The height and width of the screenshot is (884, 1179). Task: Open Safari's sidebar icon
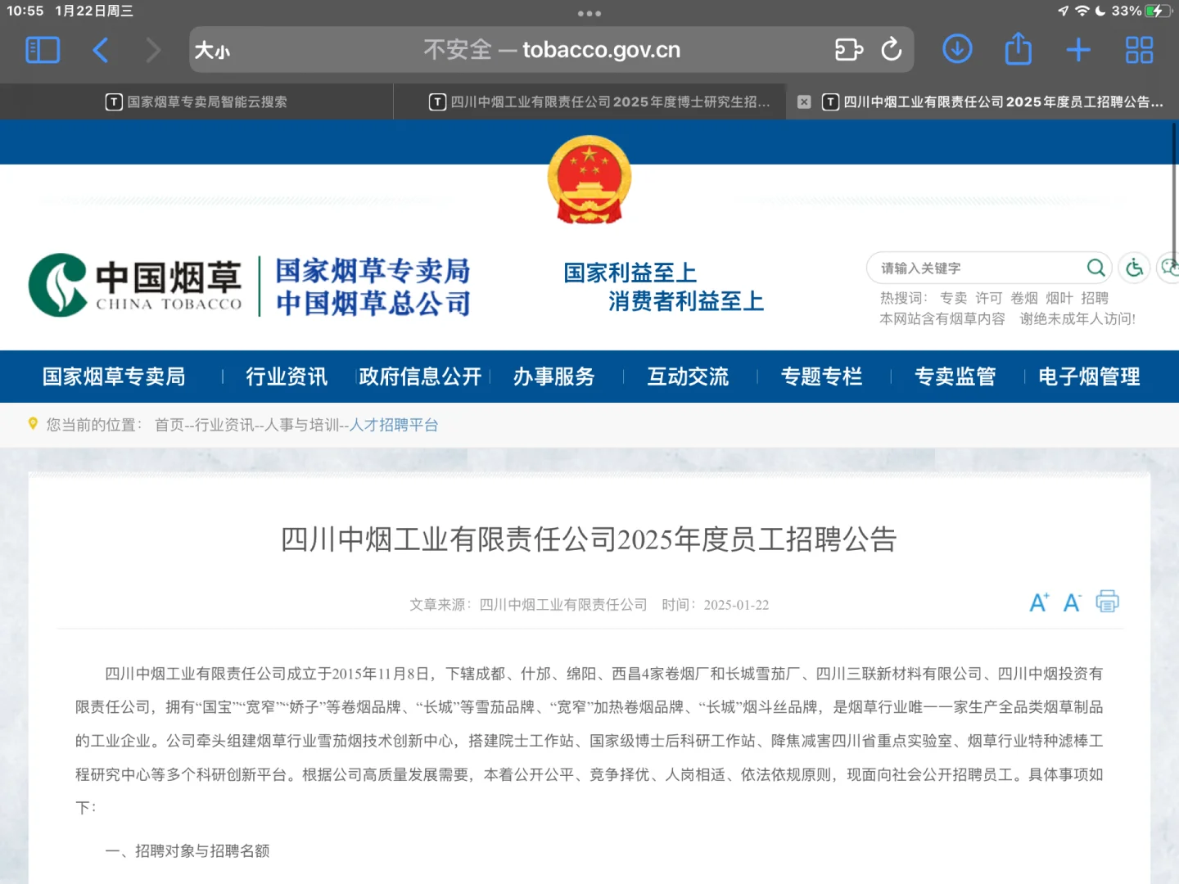click(x=43, y=49)
